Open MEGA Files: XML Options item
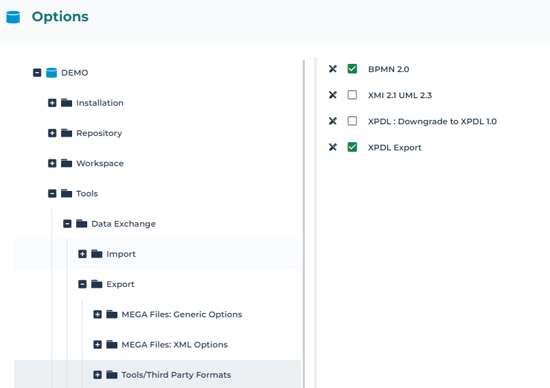Viewport: 550px width, 388px height. [174, 345]
